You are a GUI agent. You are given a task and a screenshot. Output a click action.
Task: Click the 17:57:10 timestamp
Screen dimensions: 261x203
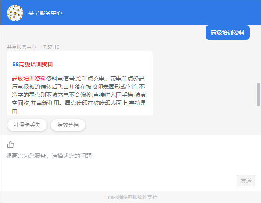[50, 47]
